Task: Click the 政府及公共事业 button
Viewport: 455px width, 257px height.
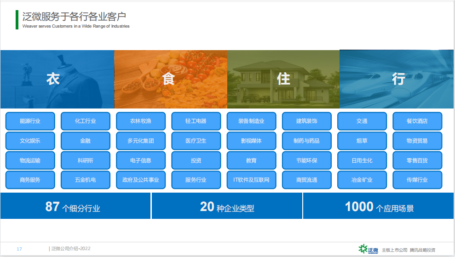Action: click(x=141, y=180)
